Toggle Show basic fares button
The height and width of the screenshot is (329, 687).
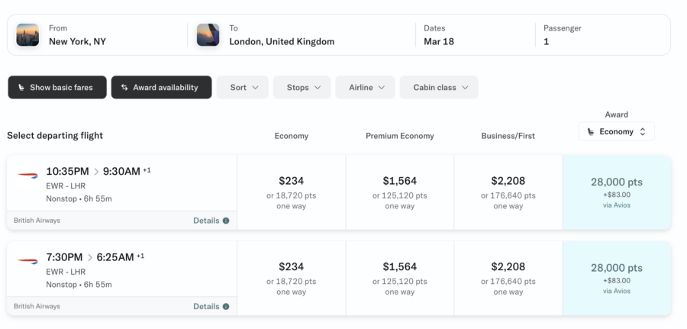57,87
